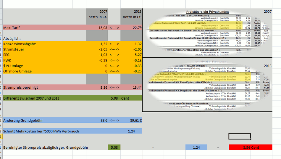Click the green 5,08 cell in bottom row
This screenshot has height=159, width=281.
click(114, 147)
